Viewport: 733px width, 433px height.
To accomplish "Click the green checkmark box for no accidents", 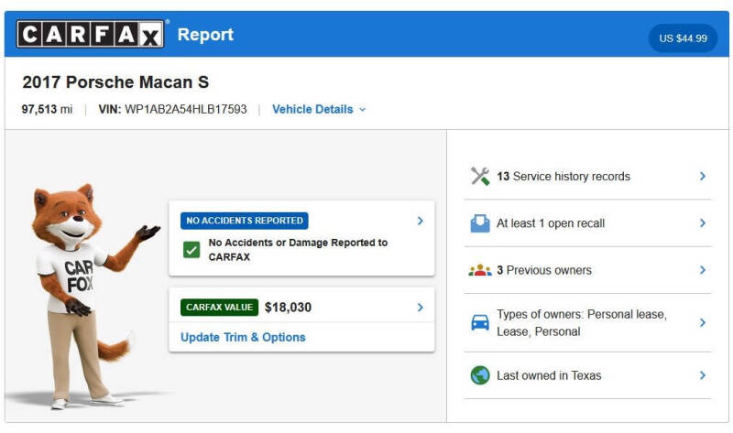I will [191, 250].
